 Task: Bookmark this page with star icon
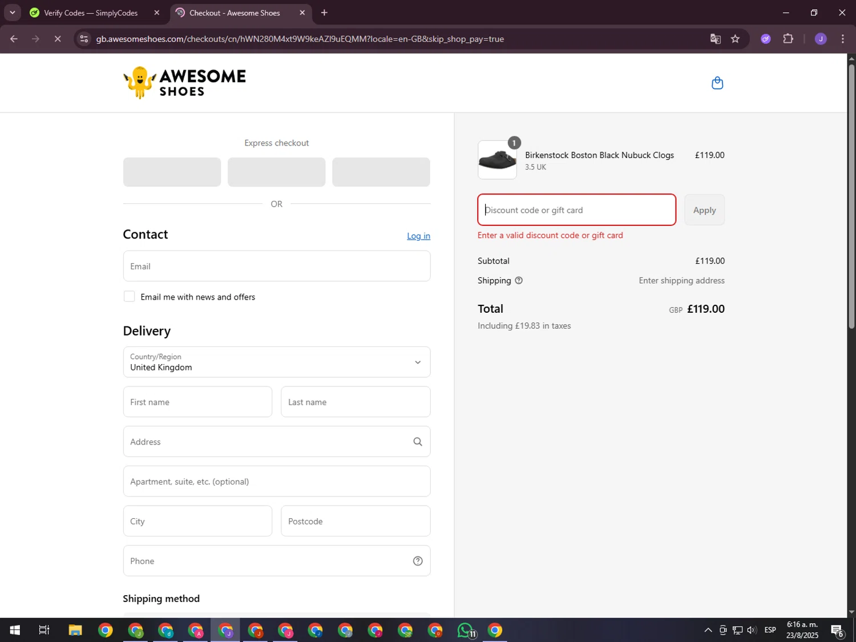click(x=735, y=39)
